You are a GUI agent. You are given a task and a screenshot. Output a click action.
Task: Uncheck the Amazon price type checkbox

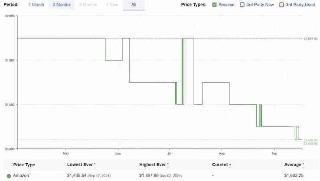click(x=214, y=5)
